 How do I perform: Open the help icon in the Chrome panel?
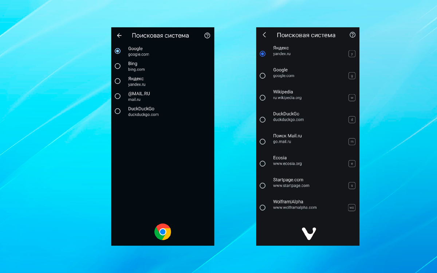[x=207, y=36]
